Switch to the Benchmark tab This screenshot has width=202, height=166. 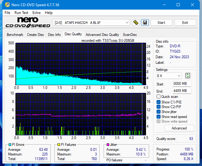pyautogui.click(x=15, y=35)
